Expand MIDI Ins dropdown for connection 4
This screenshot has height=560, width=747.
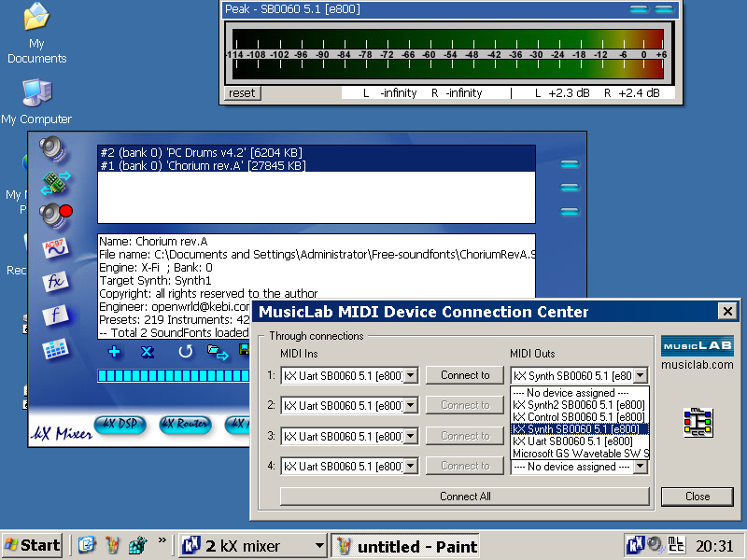[411, 466]
